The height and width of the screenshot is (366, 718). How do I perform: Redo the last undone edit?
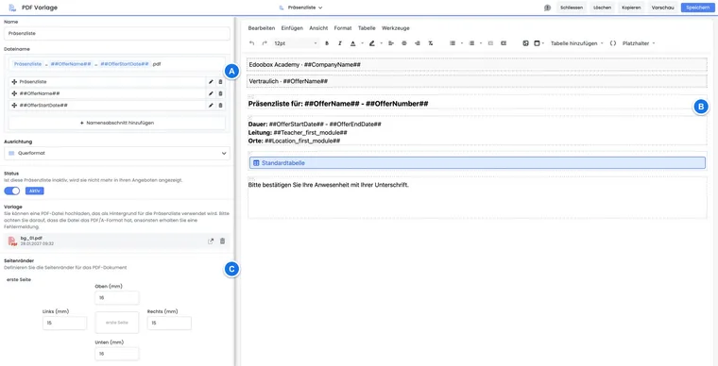pos(265,43)
